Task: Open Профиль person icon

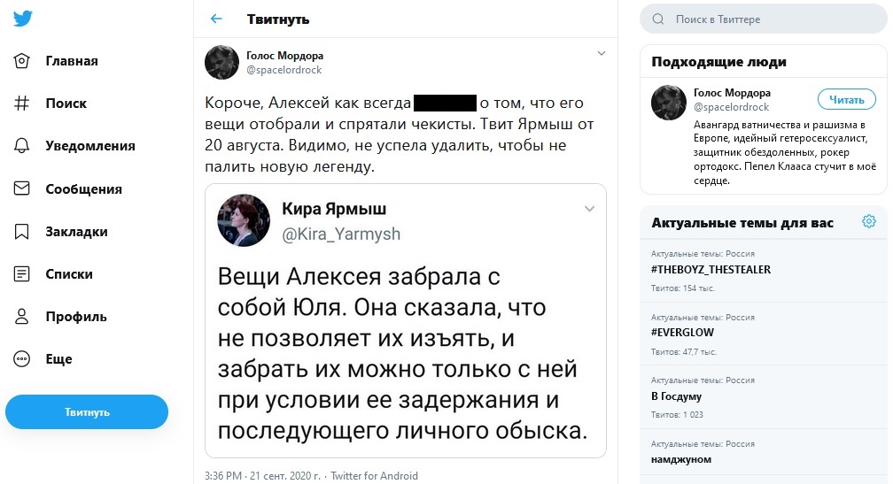Action: (x=23, y=317)
